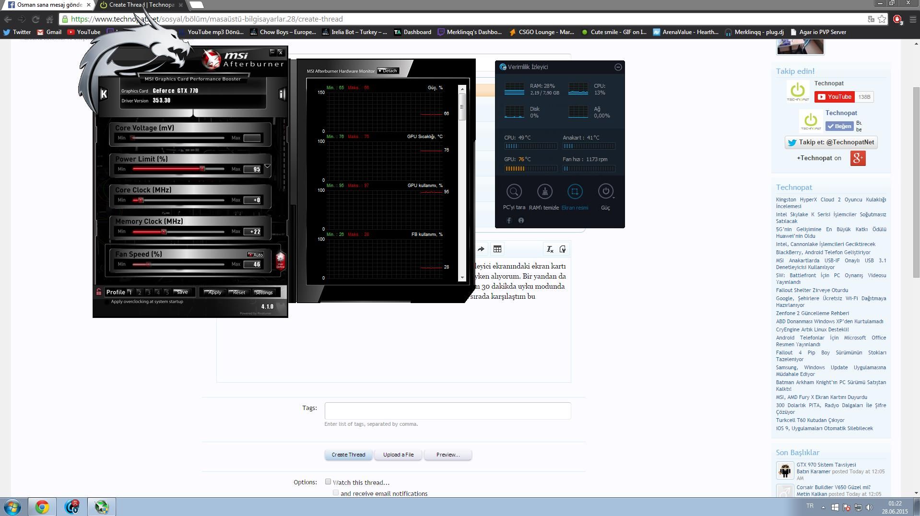Save the current Afterburner profile
The image size is (920, 516).
coord(182,292)
